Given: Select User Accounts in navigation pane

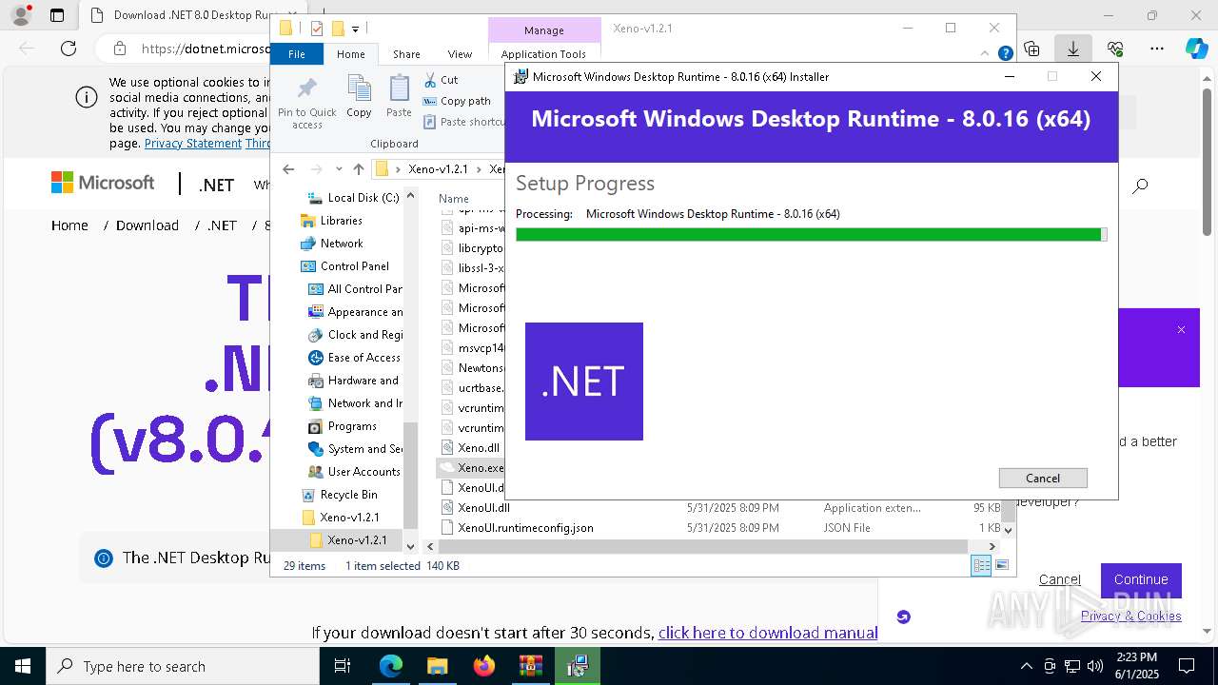Looking at the screenshot, I should click(x=355, y=472).
